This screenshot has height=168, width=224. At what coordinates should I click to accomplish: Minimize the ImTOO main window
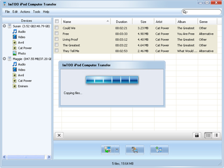201,3
